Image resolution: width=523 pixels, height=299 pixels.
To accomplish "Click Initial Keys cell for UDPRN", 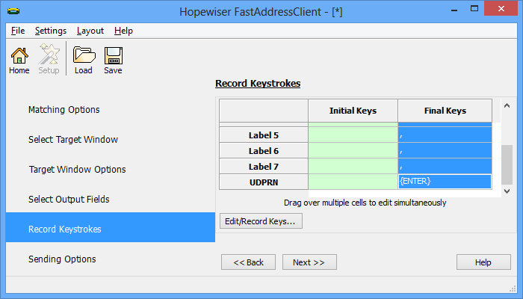I will (x=353, y=182).
